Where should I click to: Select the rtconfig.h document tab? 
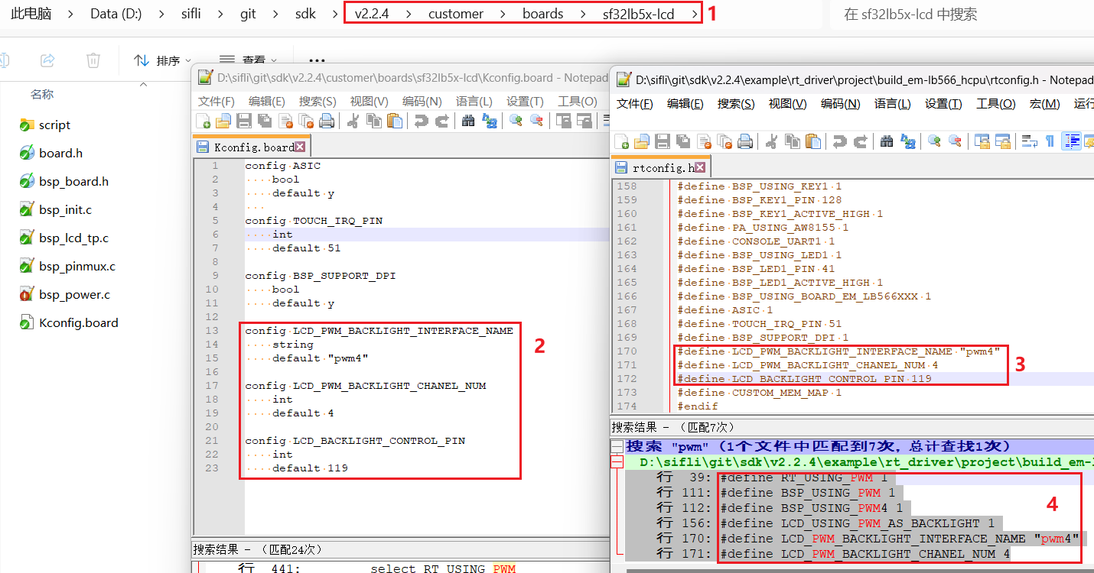[x=661, y=167]
